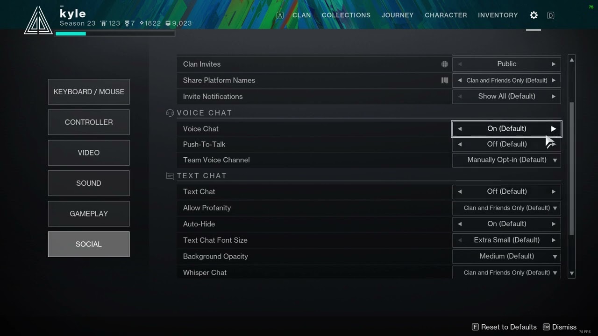Open the Inventory tab

(x=498, y=15)
